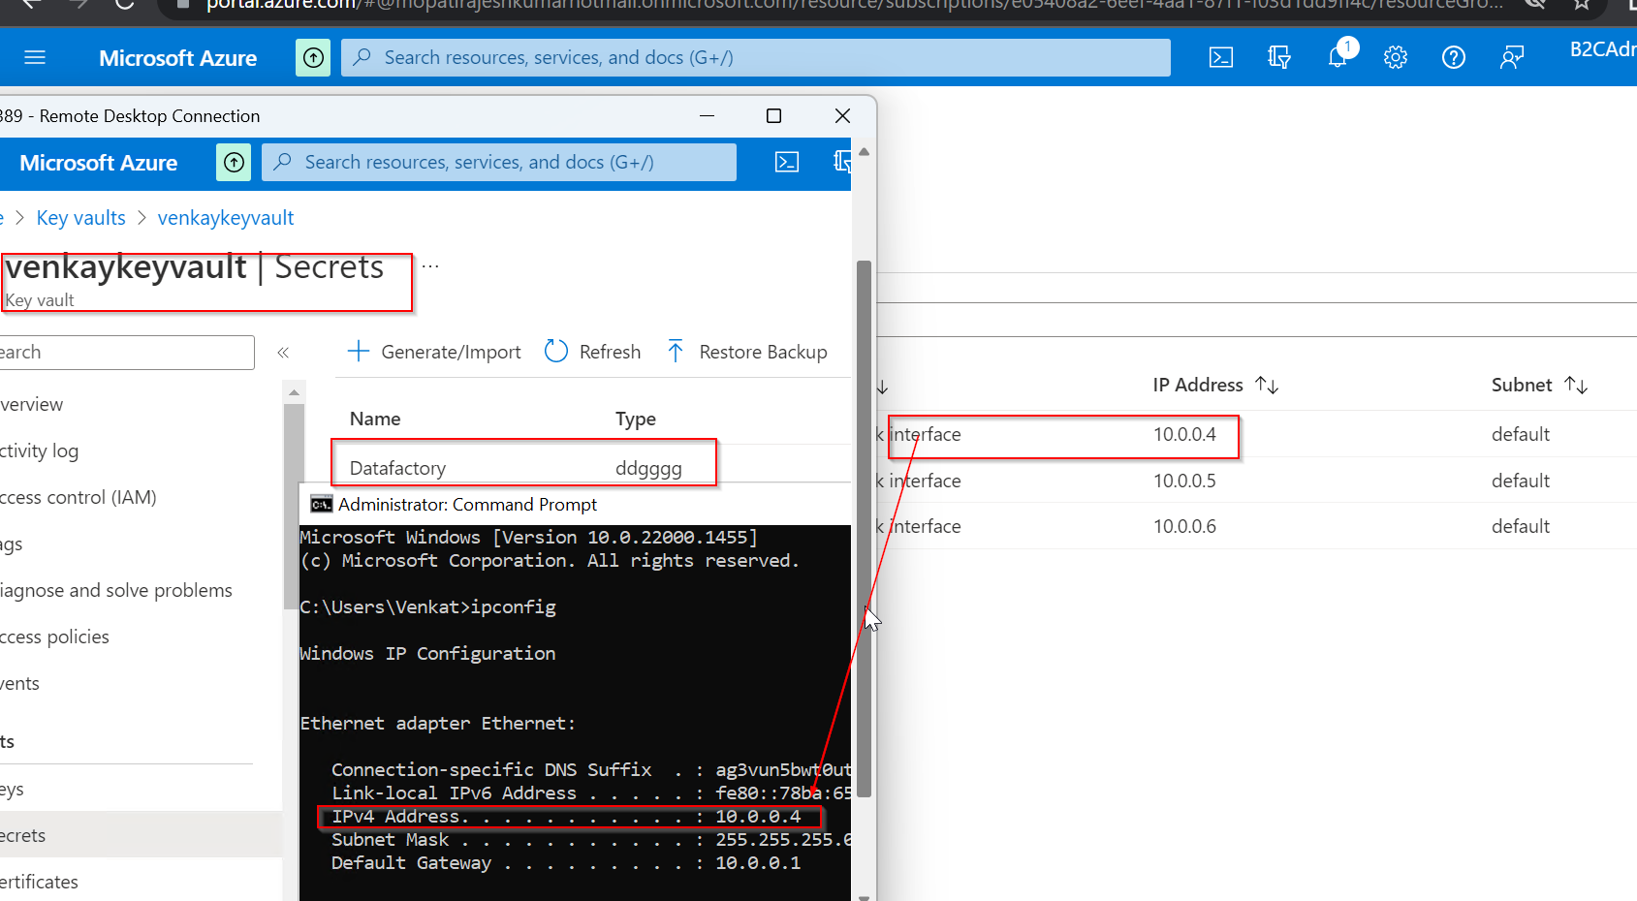Collapse the key vault side menu chevron
Screen dimensions: 1637x901
[283, 353]
